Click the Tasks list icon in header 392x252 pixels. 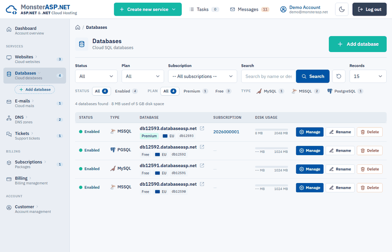pos(192,9)
